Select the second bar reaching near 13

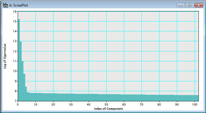pyautogui.click(x=21, y=71)
